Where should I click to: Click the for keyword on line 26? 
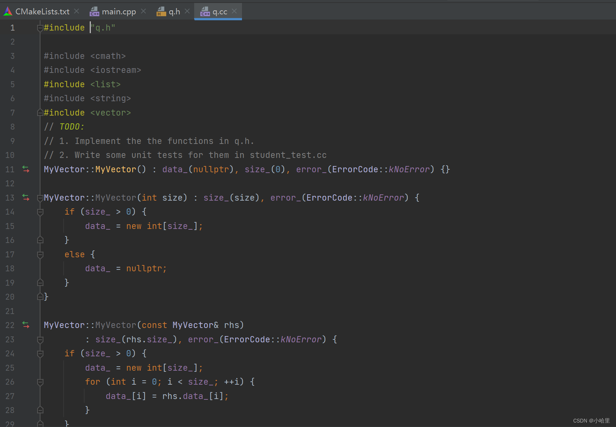pyautogui.click(x=93, y=382)
